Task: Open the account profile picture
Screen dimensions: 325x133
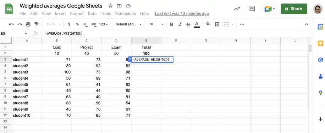Action: pyautogui.click(x=318, y=9)
